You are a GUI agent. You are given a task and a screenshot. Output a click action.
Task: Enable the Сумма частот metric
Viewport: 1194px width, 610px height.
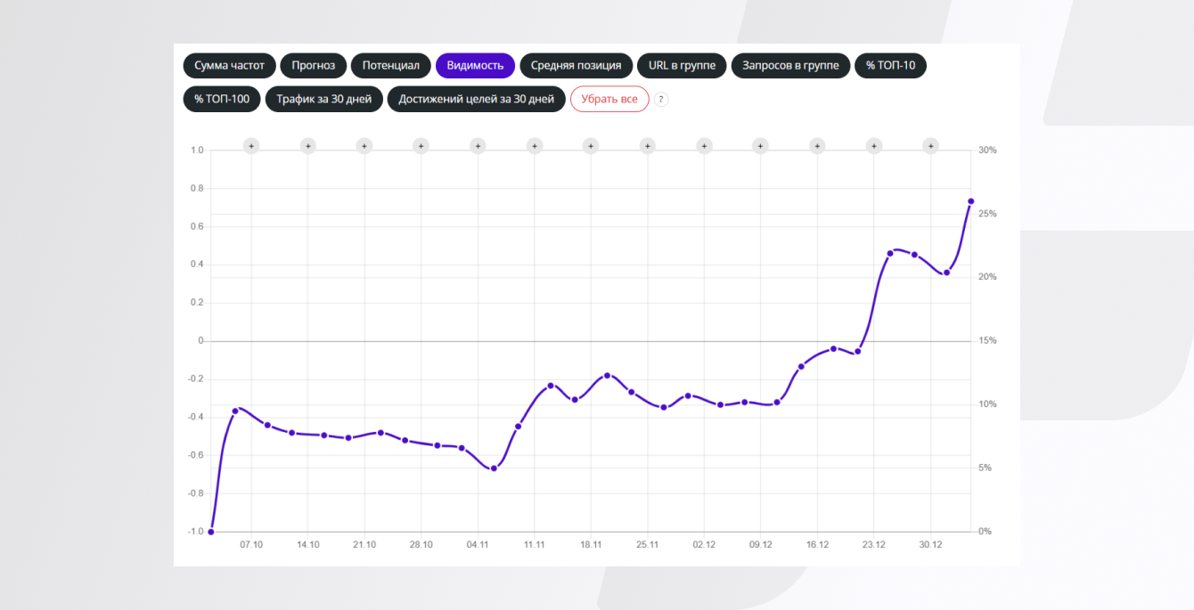[229, 66]
